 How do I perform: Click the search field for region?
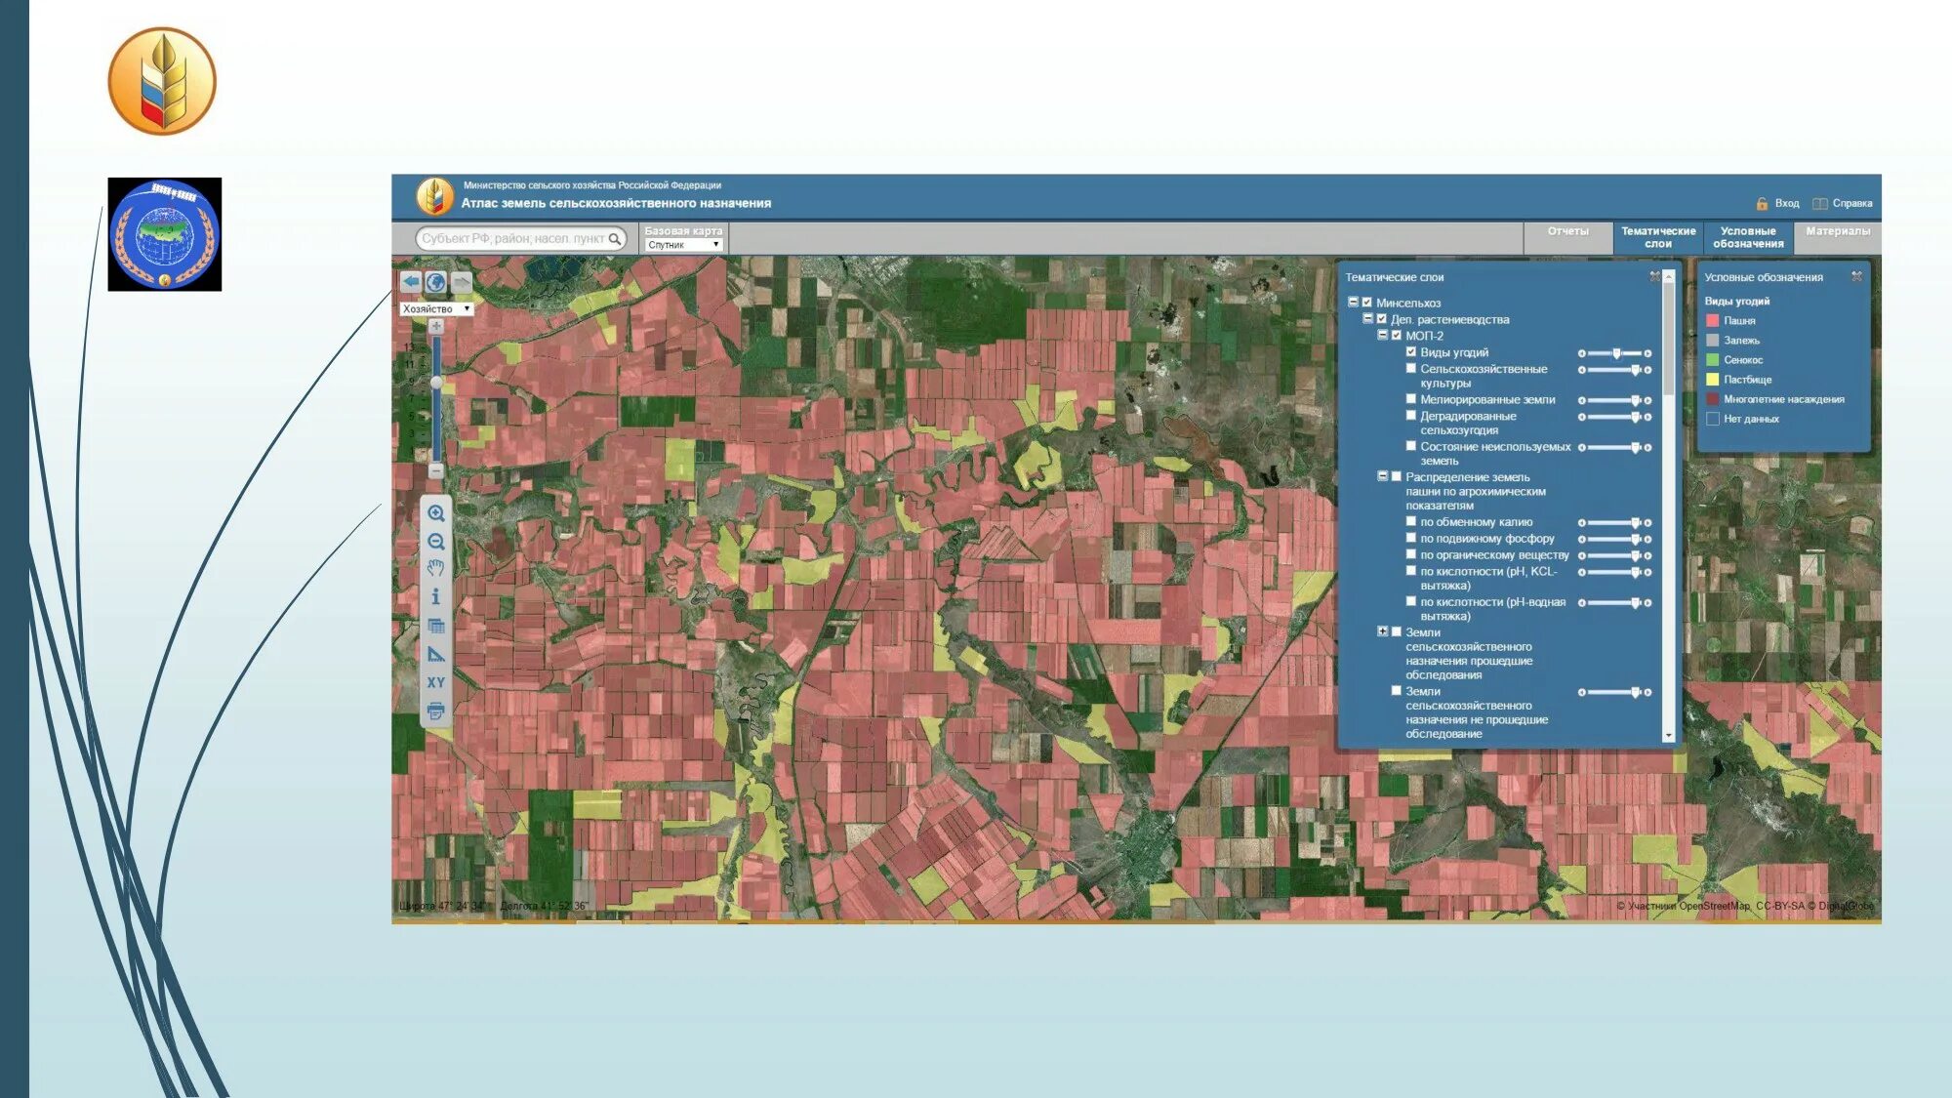click(x=512, y=238)
